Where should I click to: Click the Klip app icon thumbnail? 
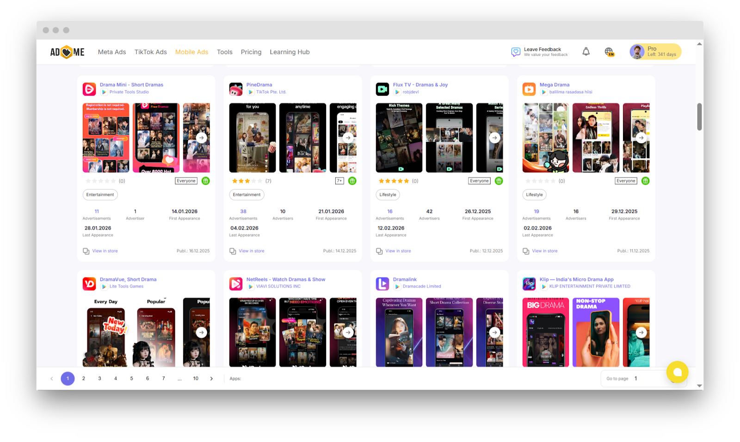[529, 283]
